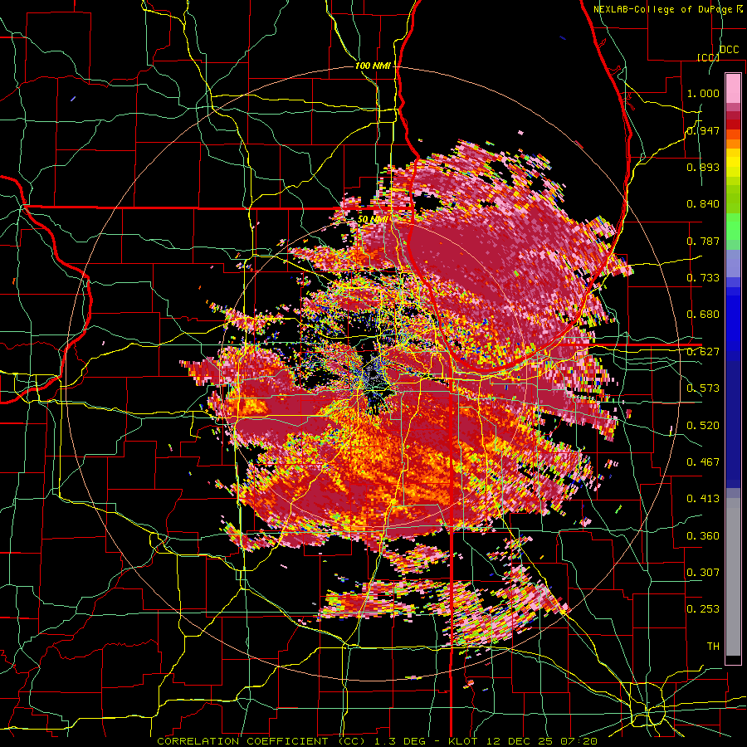Click the 0.893 scale value

click(x=703, y=167)
